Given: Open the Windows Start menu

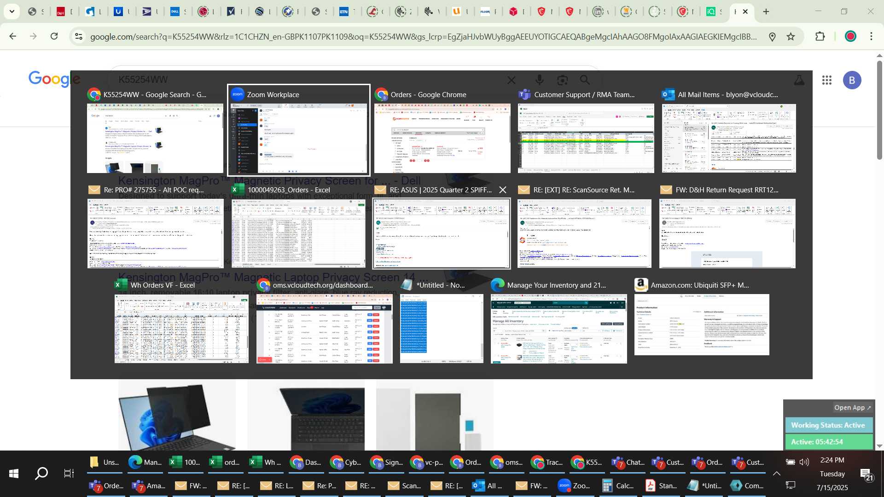Looking at the screenshot, I should click(x=13, y=474).
